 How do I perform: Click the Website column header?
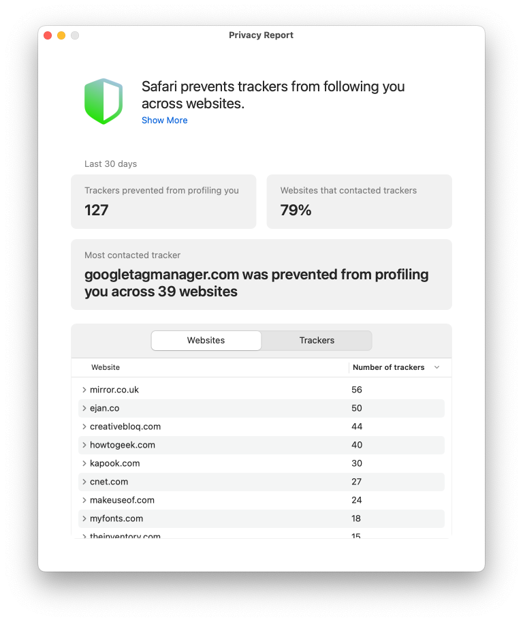[106, 367]
